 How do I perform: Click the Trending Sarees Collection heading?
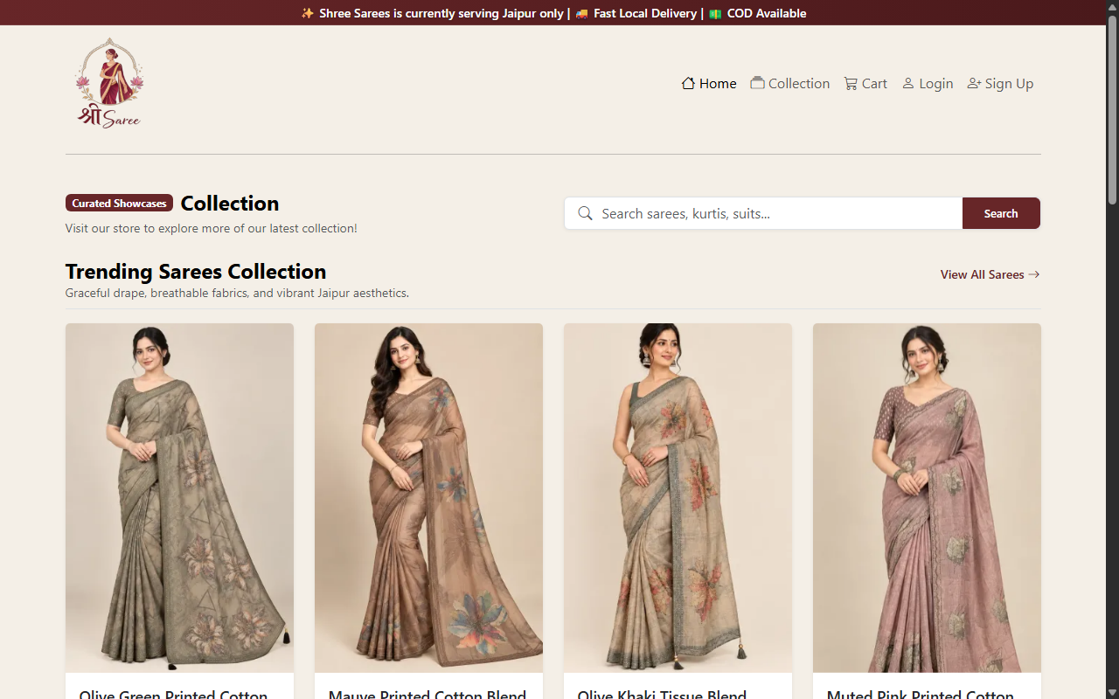(x=196, y=271)
